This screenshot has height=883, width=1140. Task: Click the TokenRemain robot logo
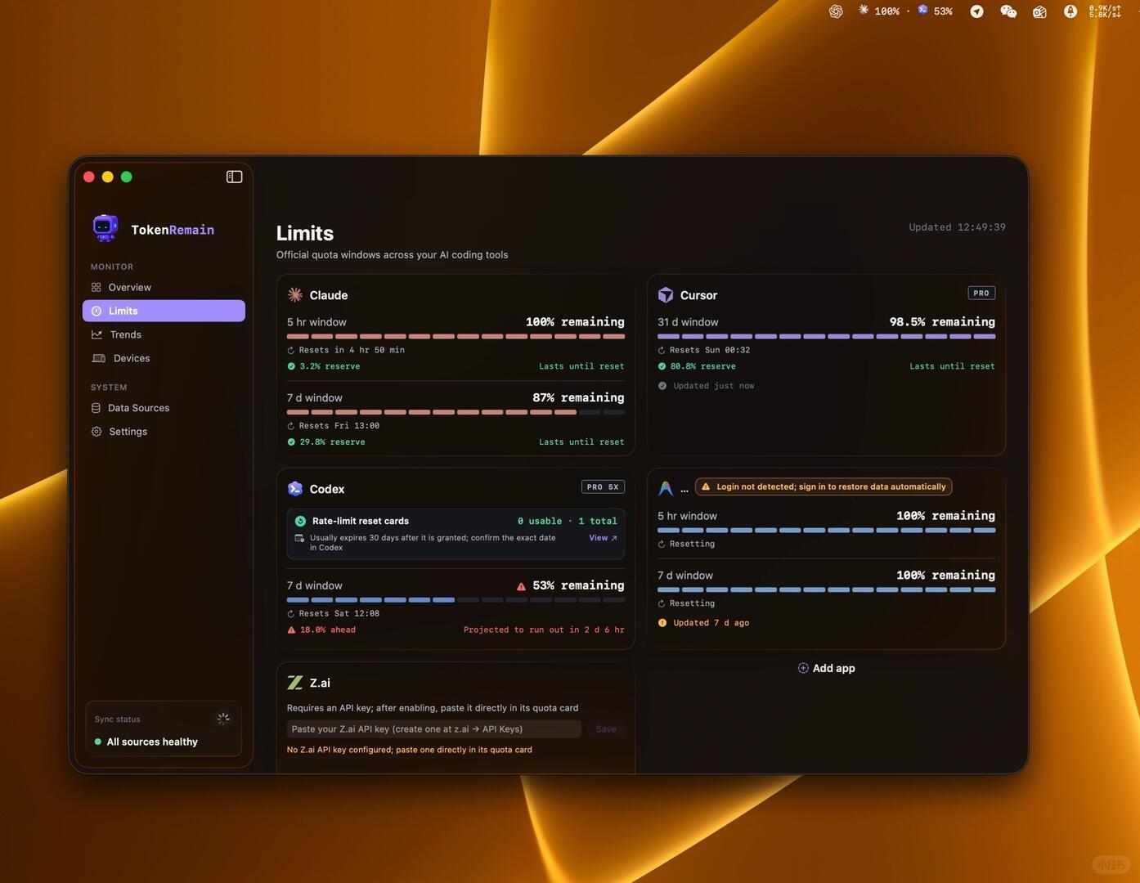pos(105,228)
